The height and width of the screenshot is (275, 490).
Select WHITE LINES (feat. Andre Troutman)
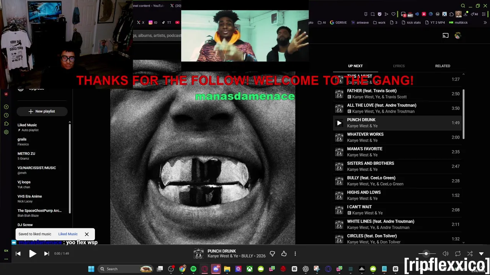[x=397, y=225]
